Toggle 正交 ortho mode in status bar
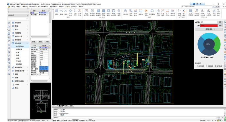This screenshot has width=226, height=122. coord(62,121)
